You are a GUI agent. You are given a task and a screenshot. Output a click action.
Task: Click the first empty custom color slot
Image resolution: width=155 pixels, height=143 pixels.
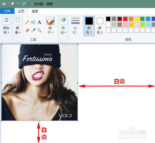tap(108, 30)
